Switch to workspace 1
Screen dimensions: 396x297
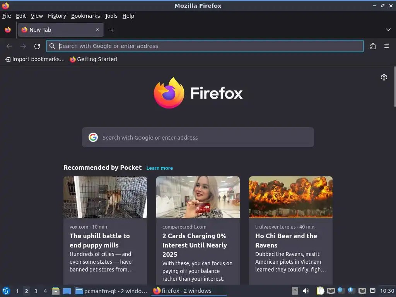pyautogui.click(x=17, y=291)
